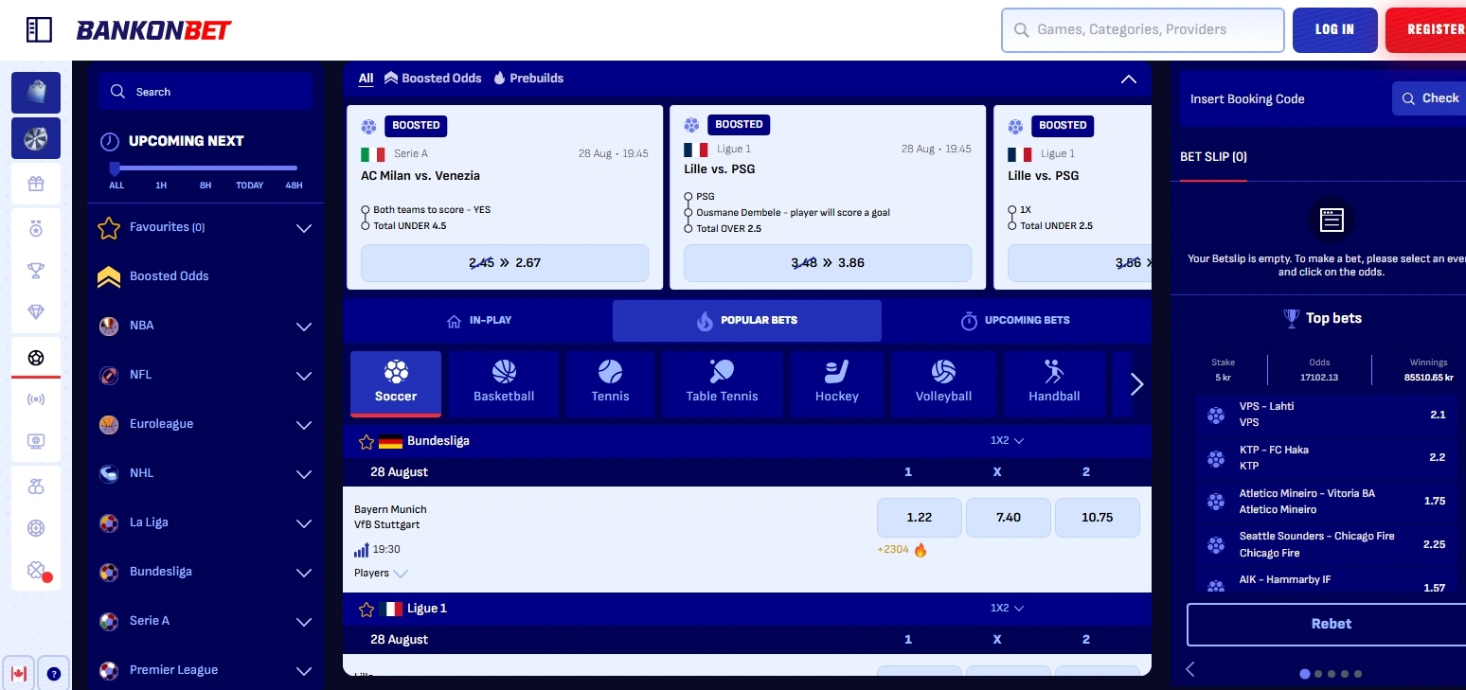This screenshot has height=690, width=1466.
Task: Click the Boosted Odds chevron icon in sidebar
Action: click(109, 276)
